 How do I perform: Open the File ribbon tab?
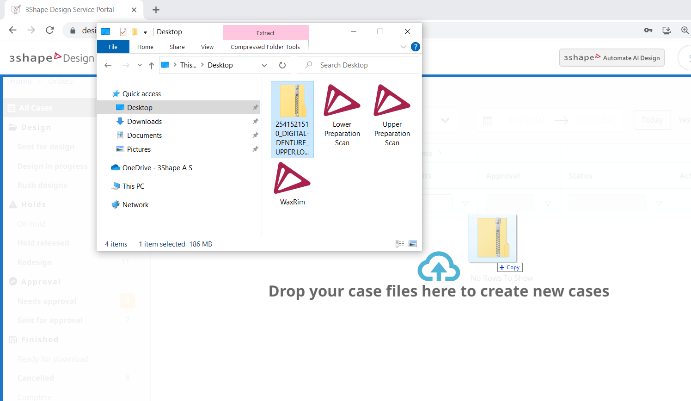113,47
